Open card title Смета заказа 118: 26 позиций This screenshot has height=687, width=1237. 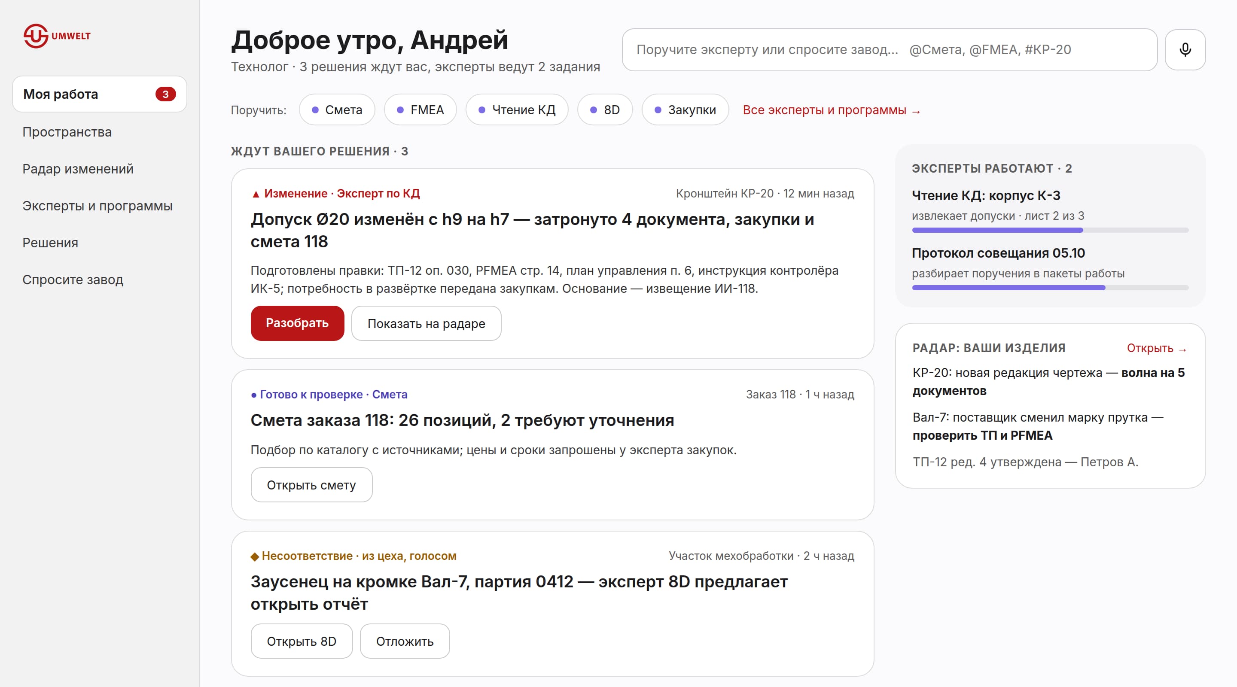pyautogui.click(x=462, y=420)
